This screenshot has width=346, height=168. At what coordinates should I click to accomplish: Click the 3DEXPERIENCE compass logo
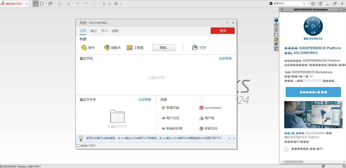point(313,26)
